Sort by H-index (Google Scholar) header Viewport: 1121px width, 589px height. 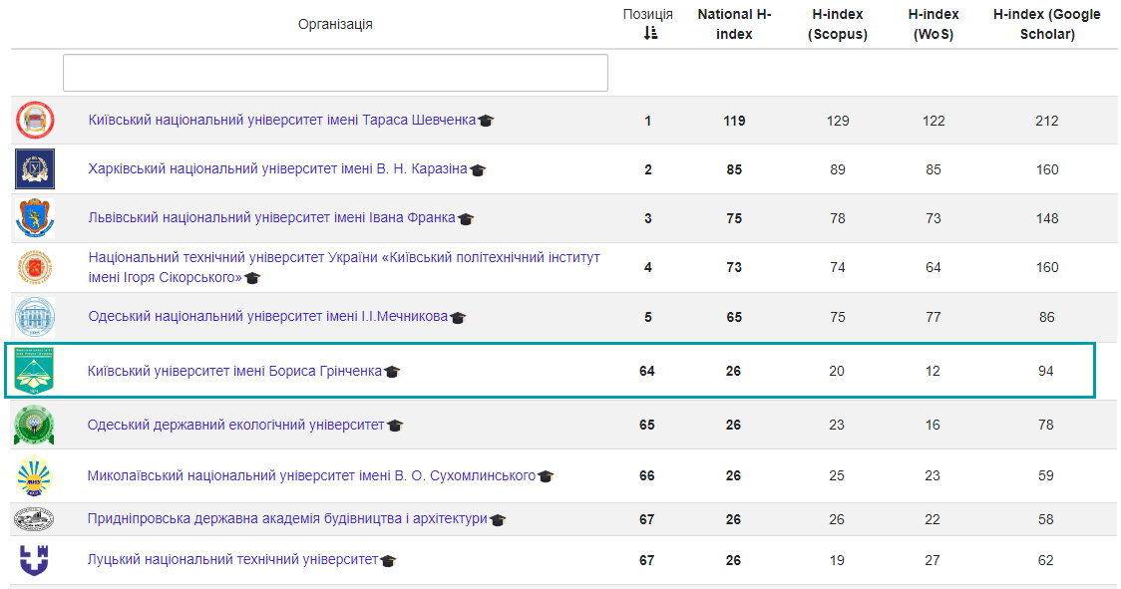(x=1046, y=24)
